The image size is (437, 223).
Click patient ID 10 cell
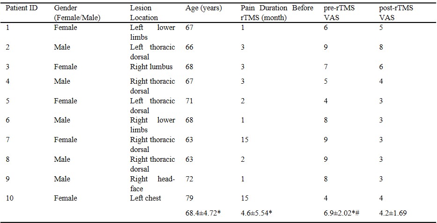[10, 198]
